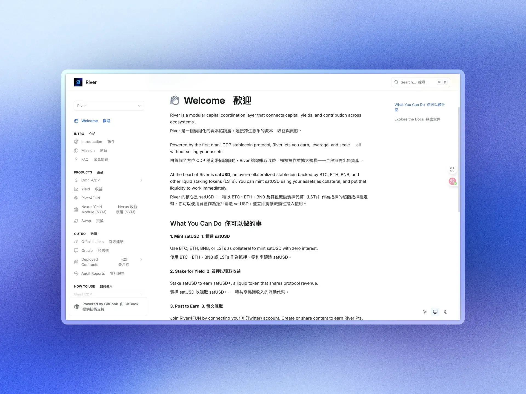Click the River logo icon
The height and width of the screenshot is (394, 526).
click(x=78, y=82)
